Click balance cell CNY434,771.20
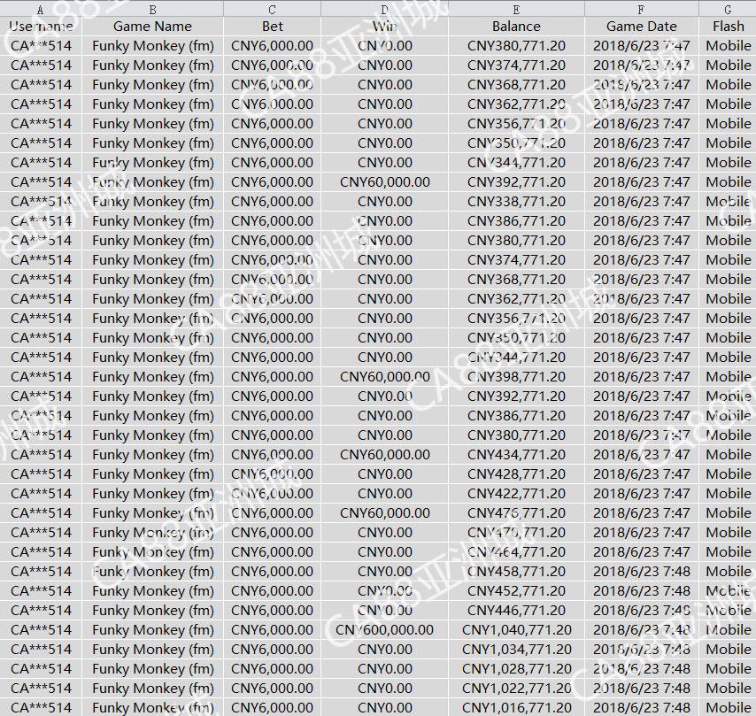756x716 pixels. (x=516, y=455)
